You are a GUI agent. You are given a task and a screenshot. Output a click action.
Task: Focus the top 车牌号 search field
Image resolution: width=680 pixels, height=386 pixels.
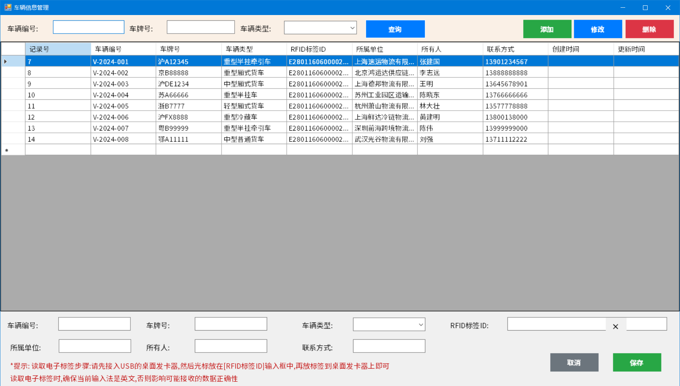coord(201,27)
